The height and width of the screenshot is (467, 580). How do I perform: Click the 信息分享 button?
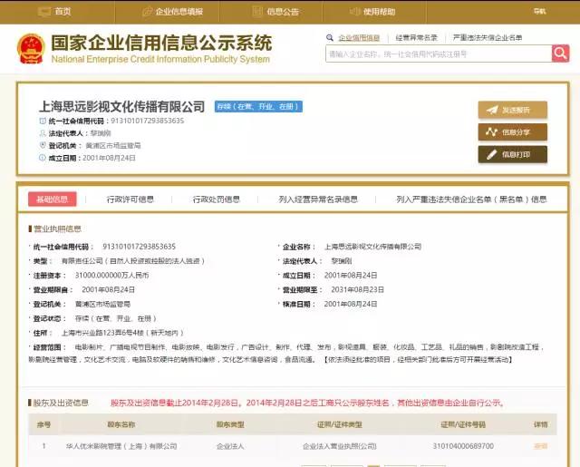click(x=513, y=132)
